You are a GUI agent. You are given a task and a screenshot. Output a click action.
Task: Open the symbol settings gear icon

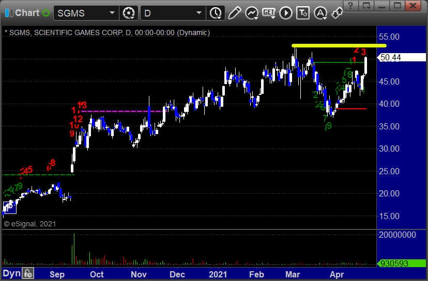[x=129, y=13]
